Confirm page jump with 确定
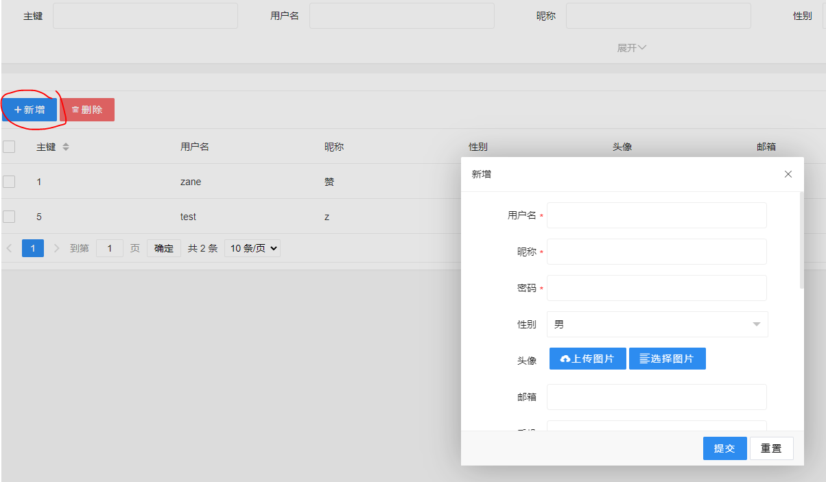 tap(164, 248)
